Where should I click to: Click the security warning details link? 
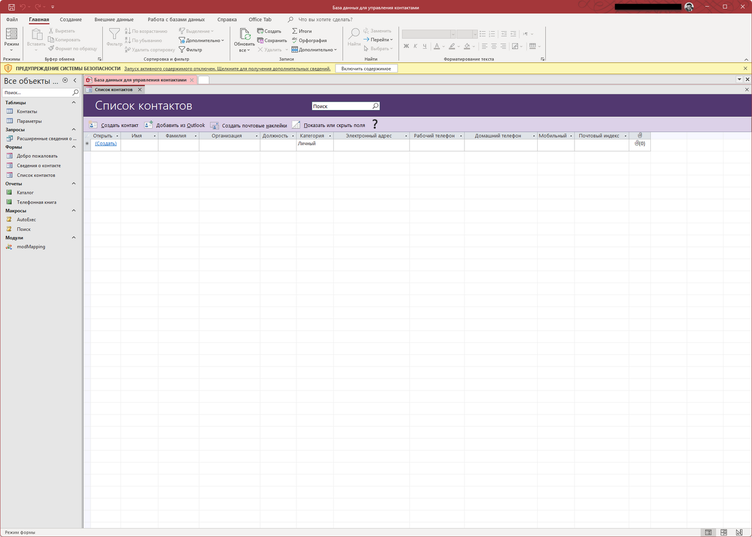point(227,68)
